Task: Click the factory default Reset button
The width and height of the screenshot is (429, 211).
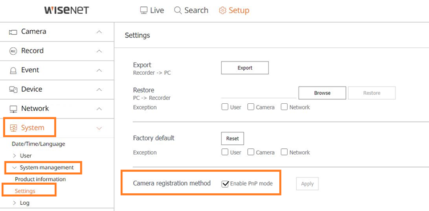Action: pyautogui.click(x=232, y=139)
